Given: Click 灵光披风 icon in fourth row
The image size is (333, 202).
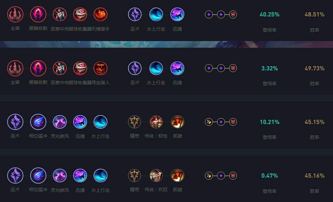Looking at the screenshot, I should 60,176.
